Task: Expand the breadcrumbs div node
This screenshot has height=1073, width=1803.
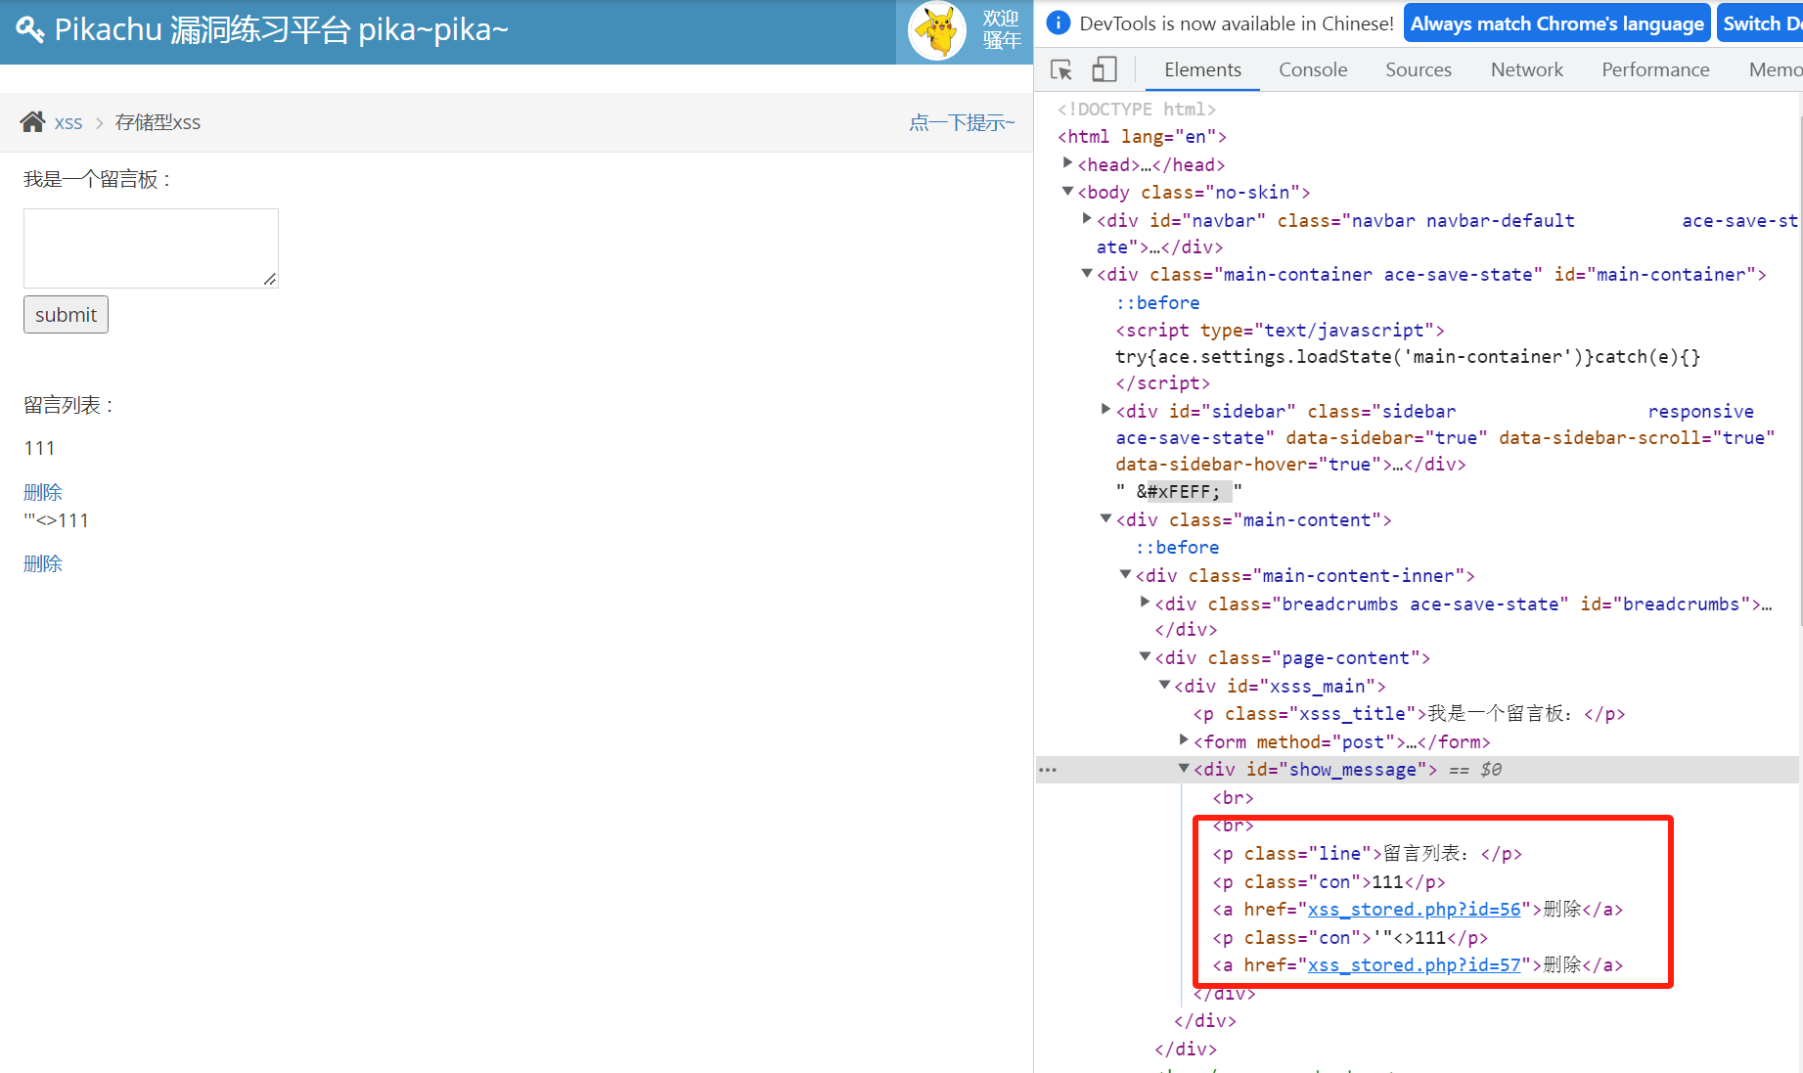Action: pos(1146,604)
